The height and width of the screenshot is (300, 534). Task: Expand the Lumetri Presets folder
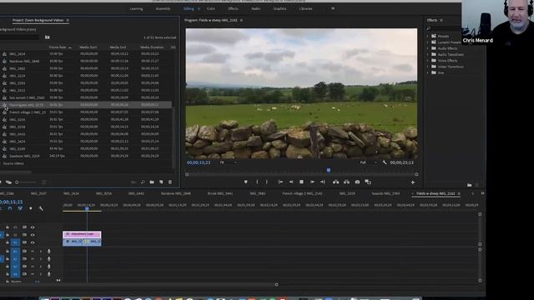coord(428,42)
